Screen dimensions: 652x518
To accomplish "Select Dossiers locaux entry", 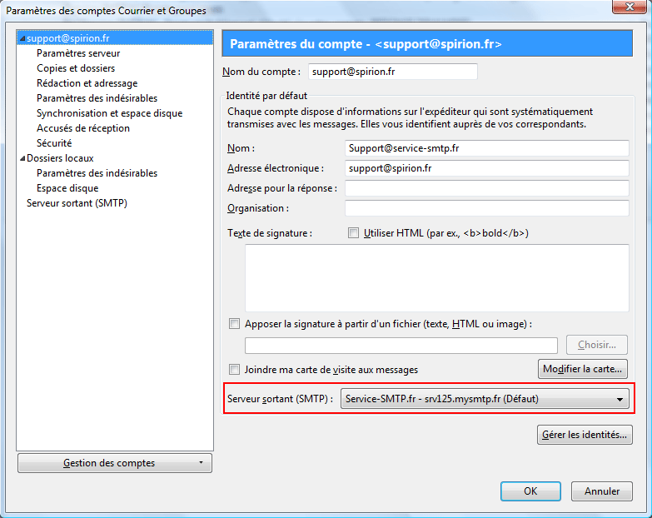I will 60,158.
